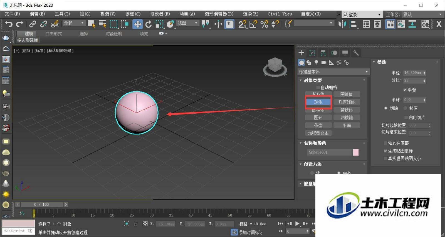Open the 视图 reference coordinate dropdown
445x237 pixels.
coord(188,23)
